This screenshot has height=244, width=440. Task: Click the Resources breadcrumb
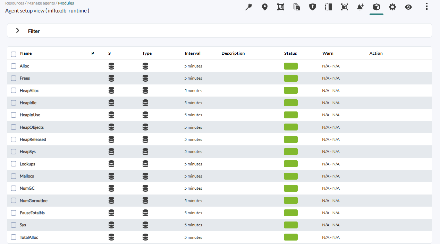click(x=15, y=3)
